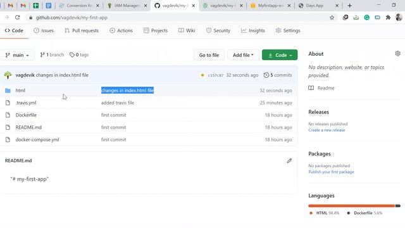405x228 pixels.
Task: Open the first Gmail pinned tab
Action: tap(10, 6)
